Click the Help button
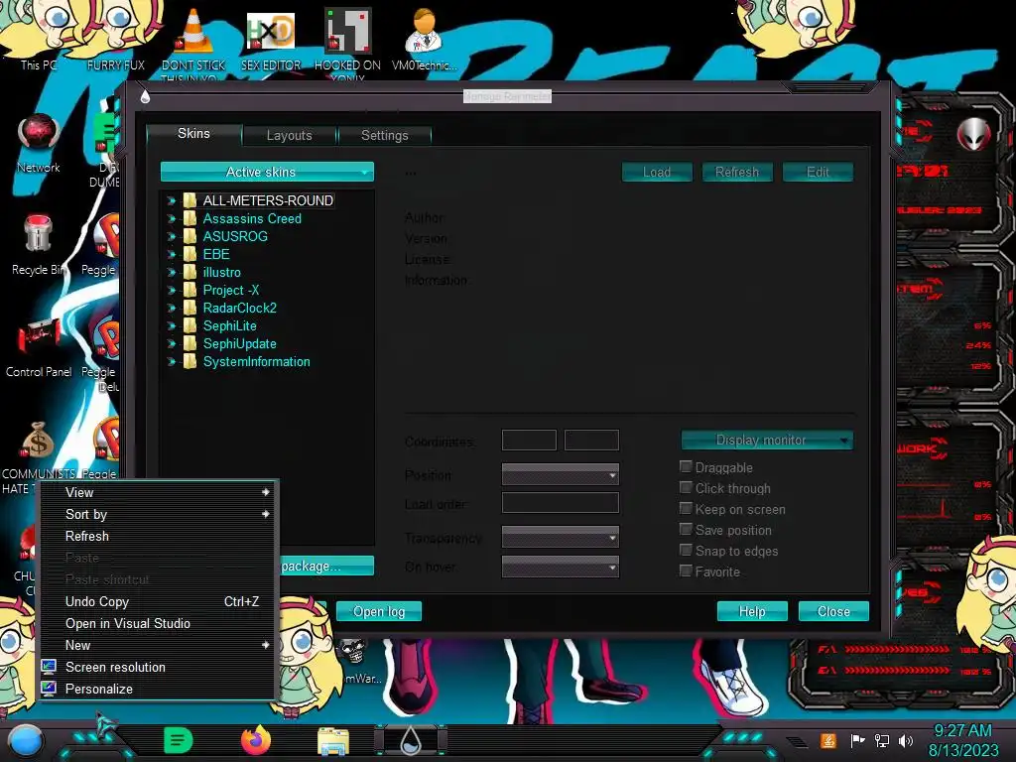 pos(752,611)
